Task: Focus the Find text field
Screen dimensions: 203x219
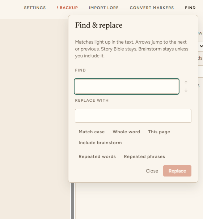Action: [x=127, y=86]
